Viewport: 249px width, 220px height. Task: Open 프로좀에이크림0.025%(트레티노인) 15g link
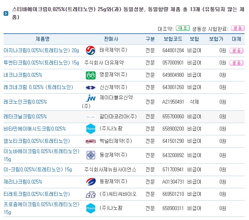[41, 208]
